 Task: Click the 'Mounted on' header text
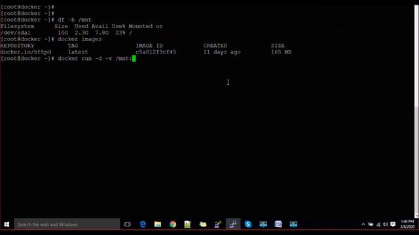click(x=145, y=26)
